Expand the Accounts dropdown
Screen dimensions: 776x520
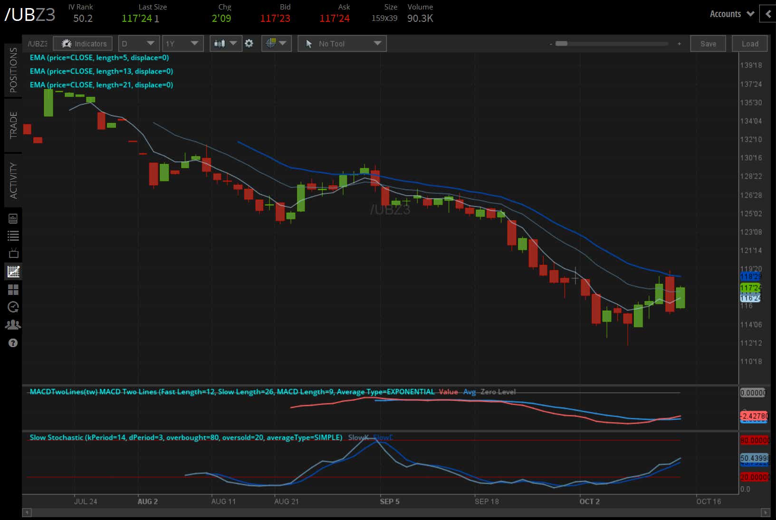[732, 14]
